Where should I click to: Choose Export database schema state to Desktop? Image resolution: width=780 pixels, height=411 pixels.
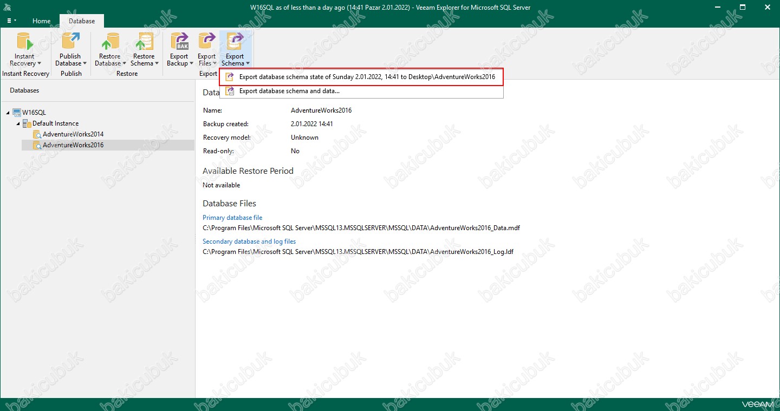click(361, 77)
